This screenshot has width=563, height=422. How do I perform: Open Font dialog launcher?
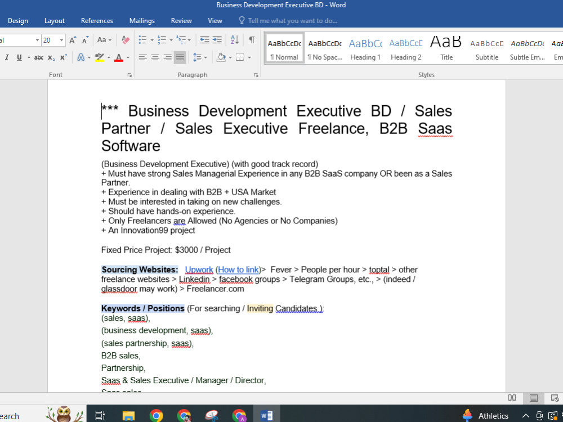[129, 75]
